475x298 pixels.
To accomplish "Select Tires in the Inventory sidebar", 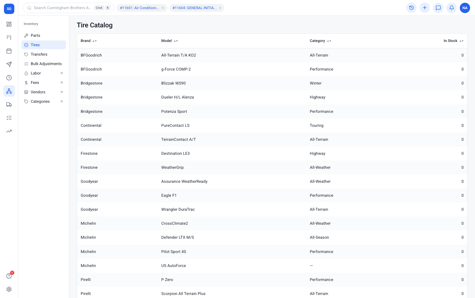I will coord(44,45).
